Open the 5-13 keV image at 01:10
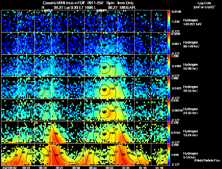Screen dimensions: 222x169 coord(143,154)
